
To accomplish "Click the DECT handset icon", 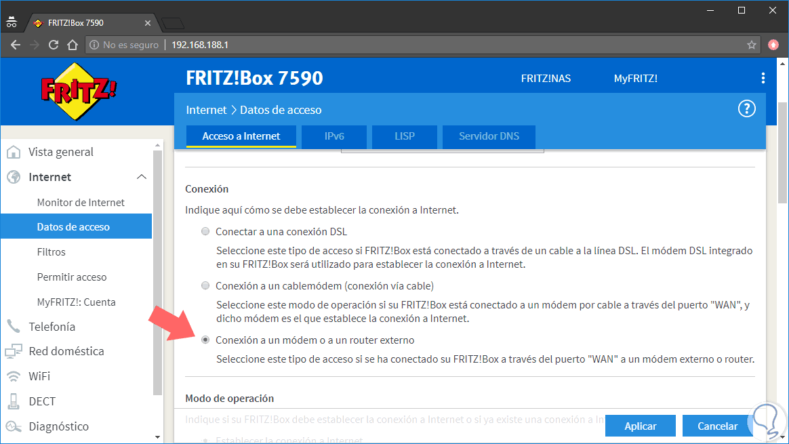I will click(x=14, y=401).
